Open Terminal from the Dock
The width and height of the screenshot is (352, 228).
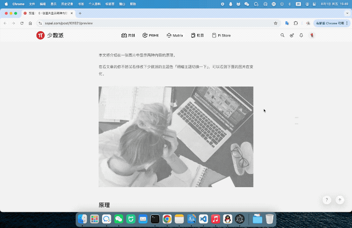(x=155, y=219)
